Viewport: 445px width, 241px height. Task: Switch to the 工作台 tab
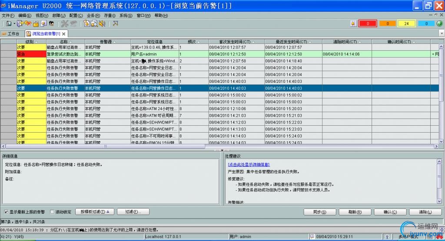point(11,34)
